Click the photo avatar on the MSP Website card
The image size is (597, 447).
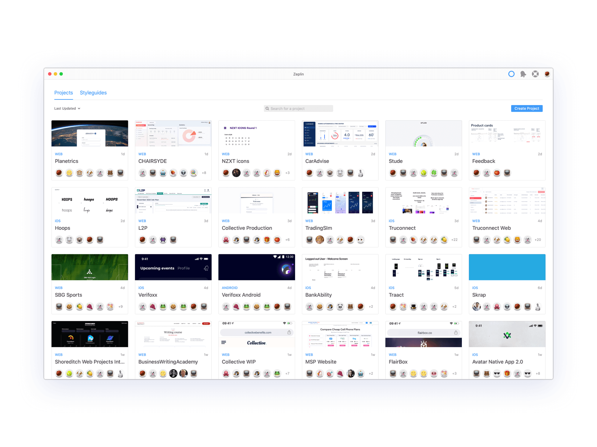350,373
